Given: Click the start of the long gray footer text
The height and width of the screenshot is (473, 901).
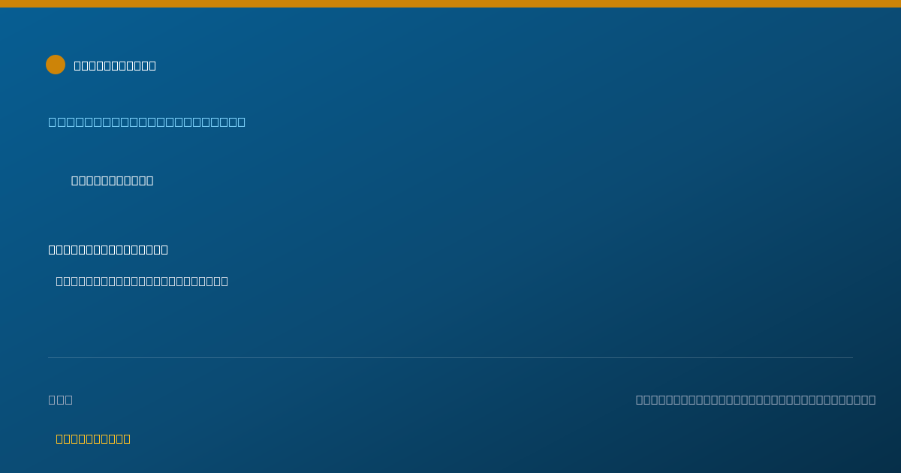Looking at the screenshot, I should click(x=640, y=399).
